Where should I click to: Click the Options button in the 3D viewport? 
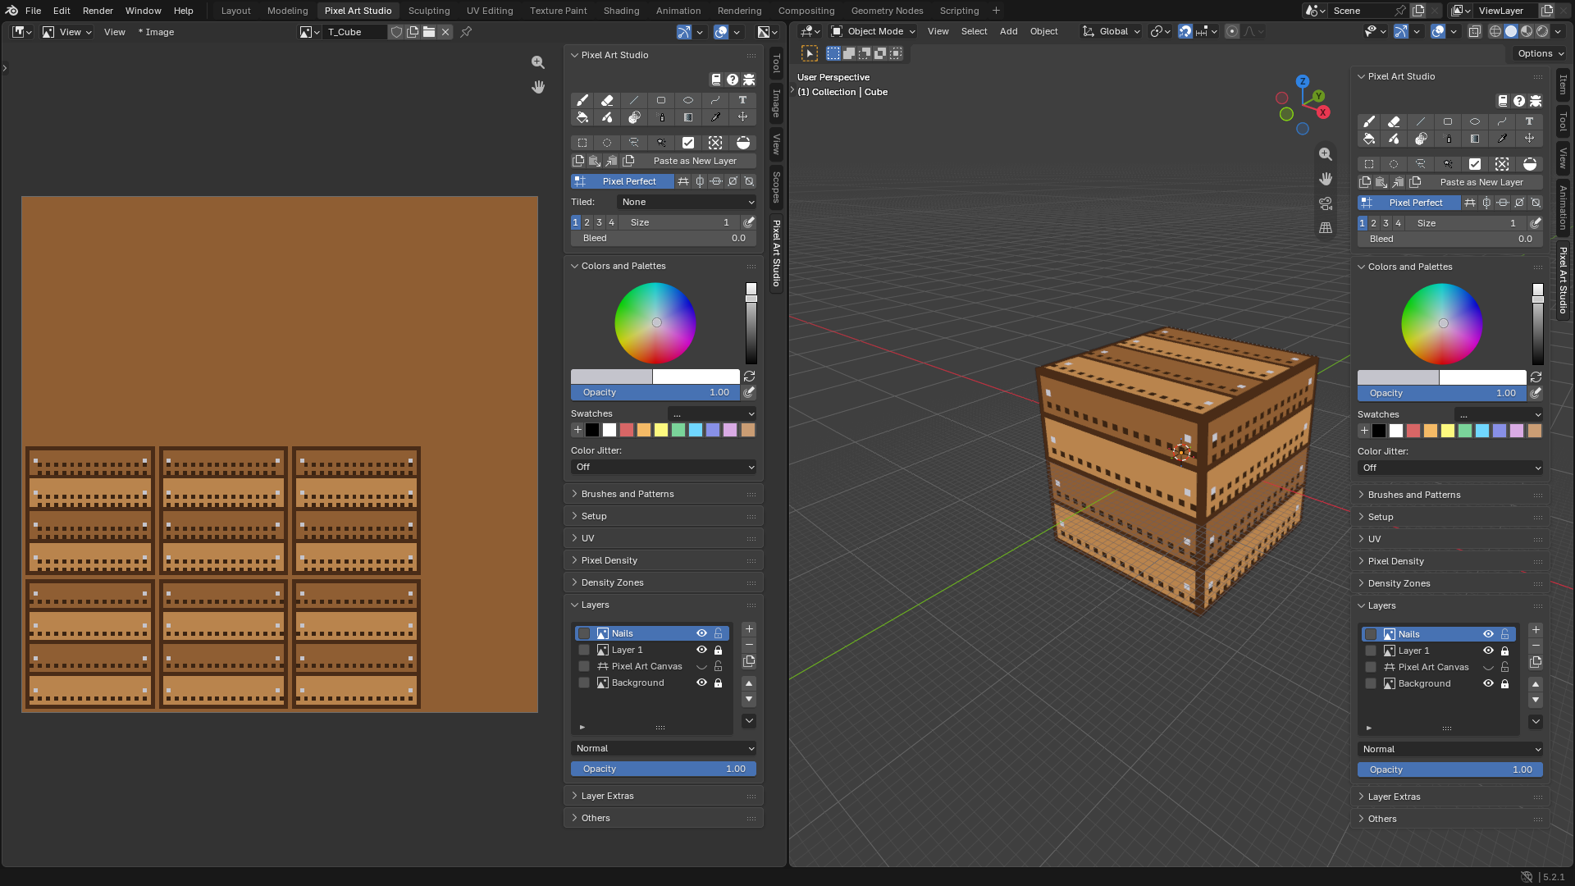pos(1540,53)
